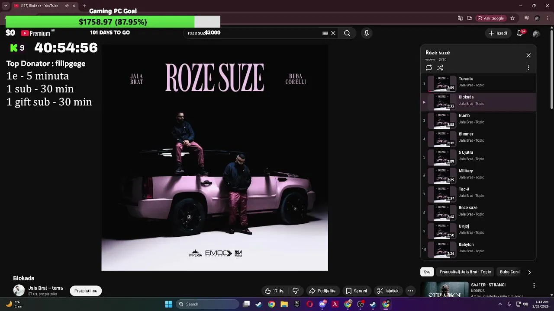
Task: Play Bimmer in the playlist
Action: tap(478, 139)
